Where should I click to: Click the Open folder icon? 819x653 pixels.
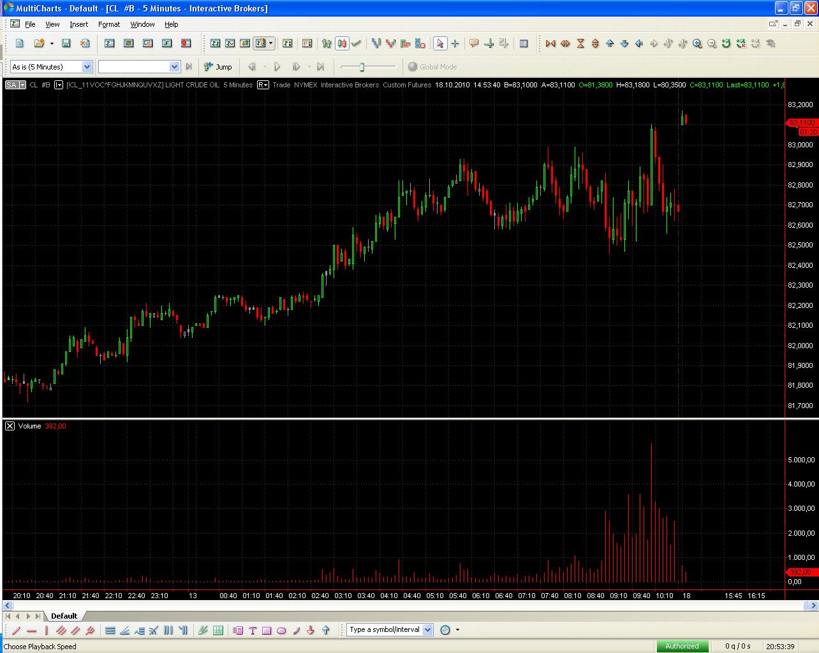(38, 43)
